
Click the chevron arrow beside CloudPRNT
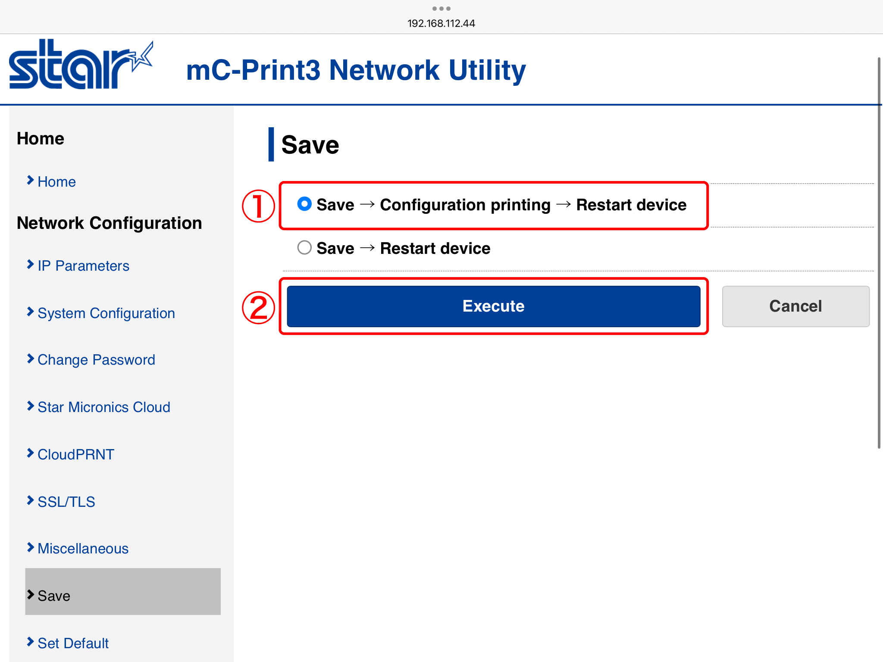point(30,453)
